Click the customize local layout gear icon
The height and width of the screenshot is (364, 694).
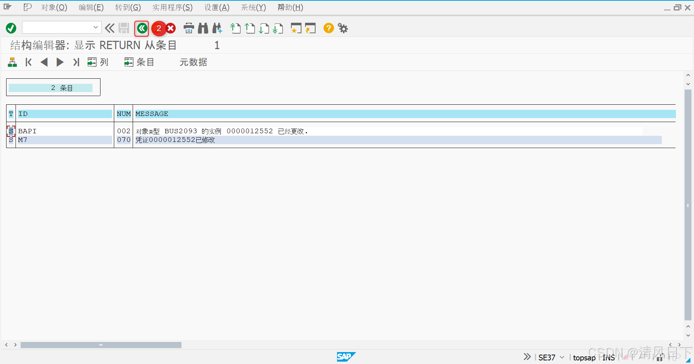(x=342, y=28)
